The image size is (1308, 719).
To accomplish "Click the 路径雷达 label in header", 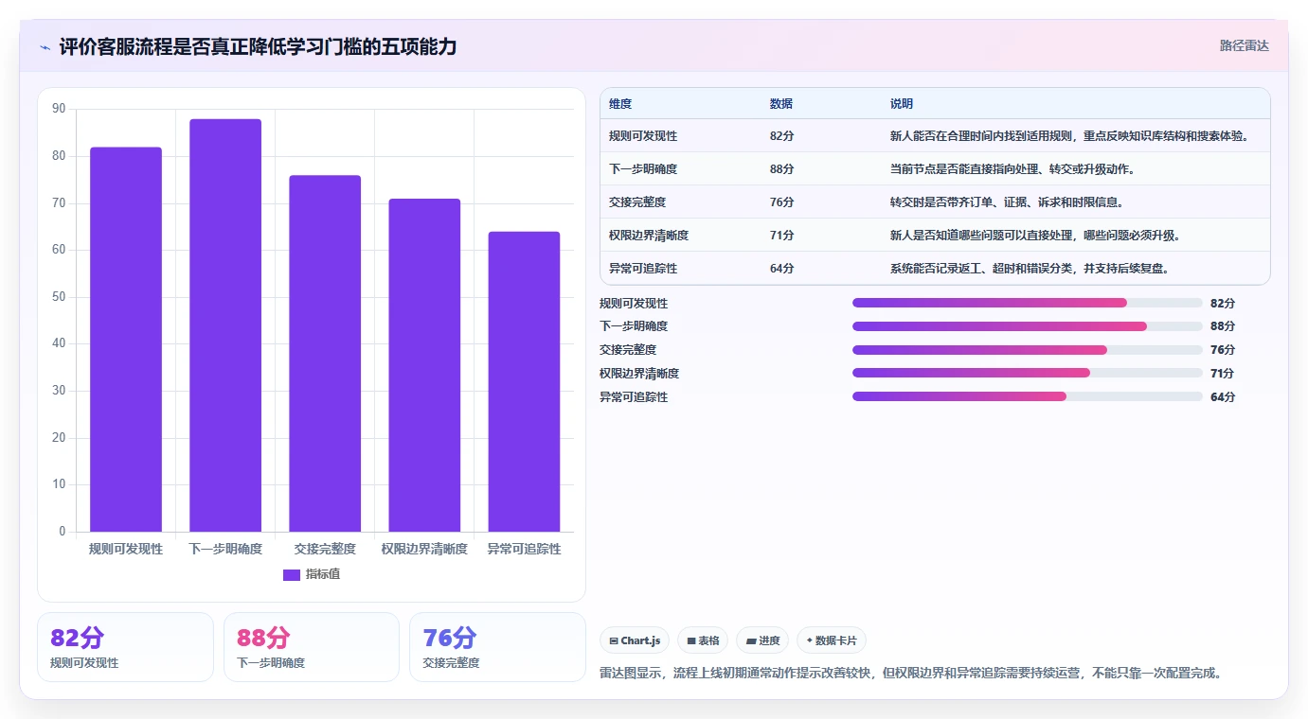I will (x=1244, y=45).
